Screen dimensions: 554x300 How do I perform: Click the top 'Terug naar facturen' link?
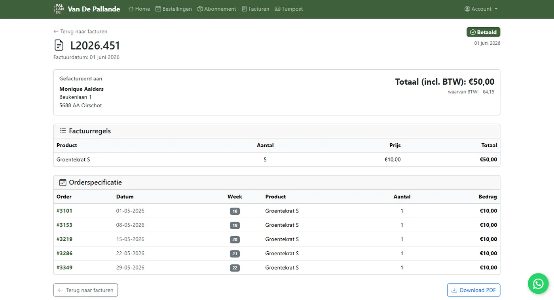tap(80, 32)
